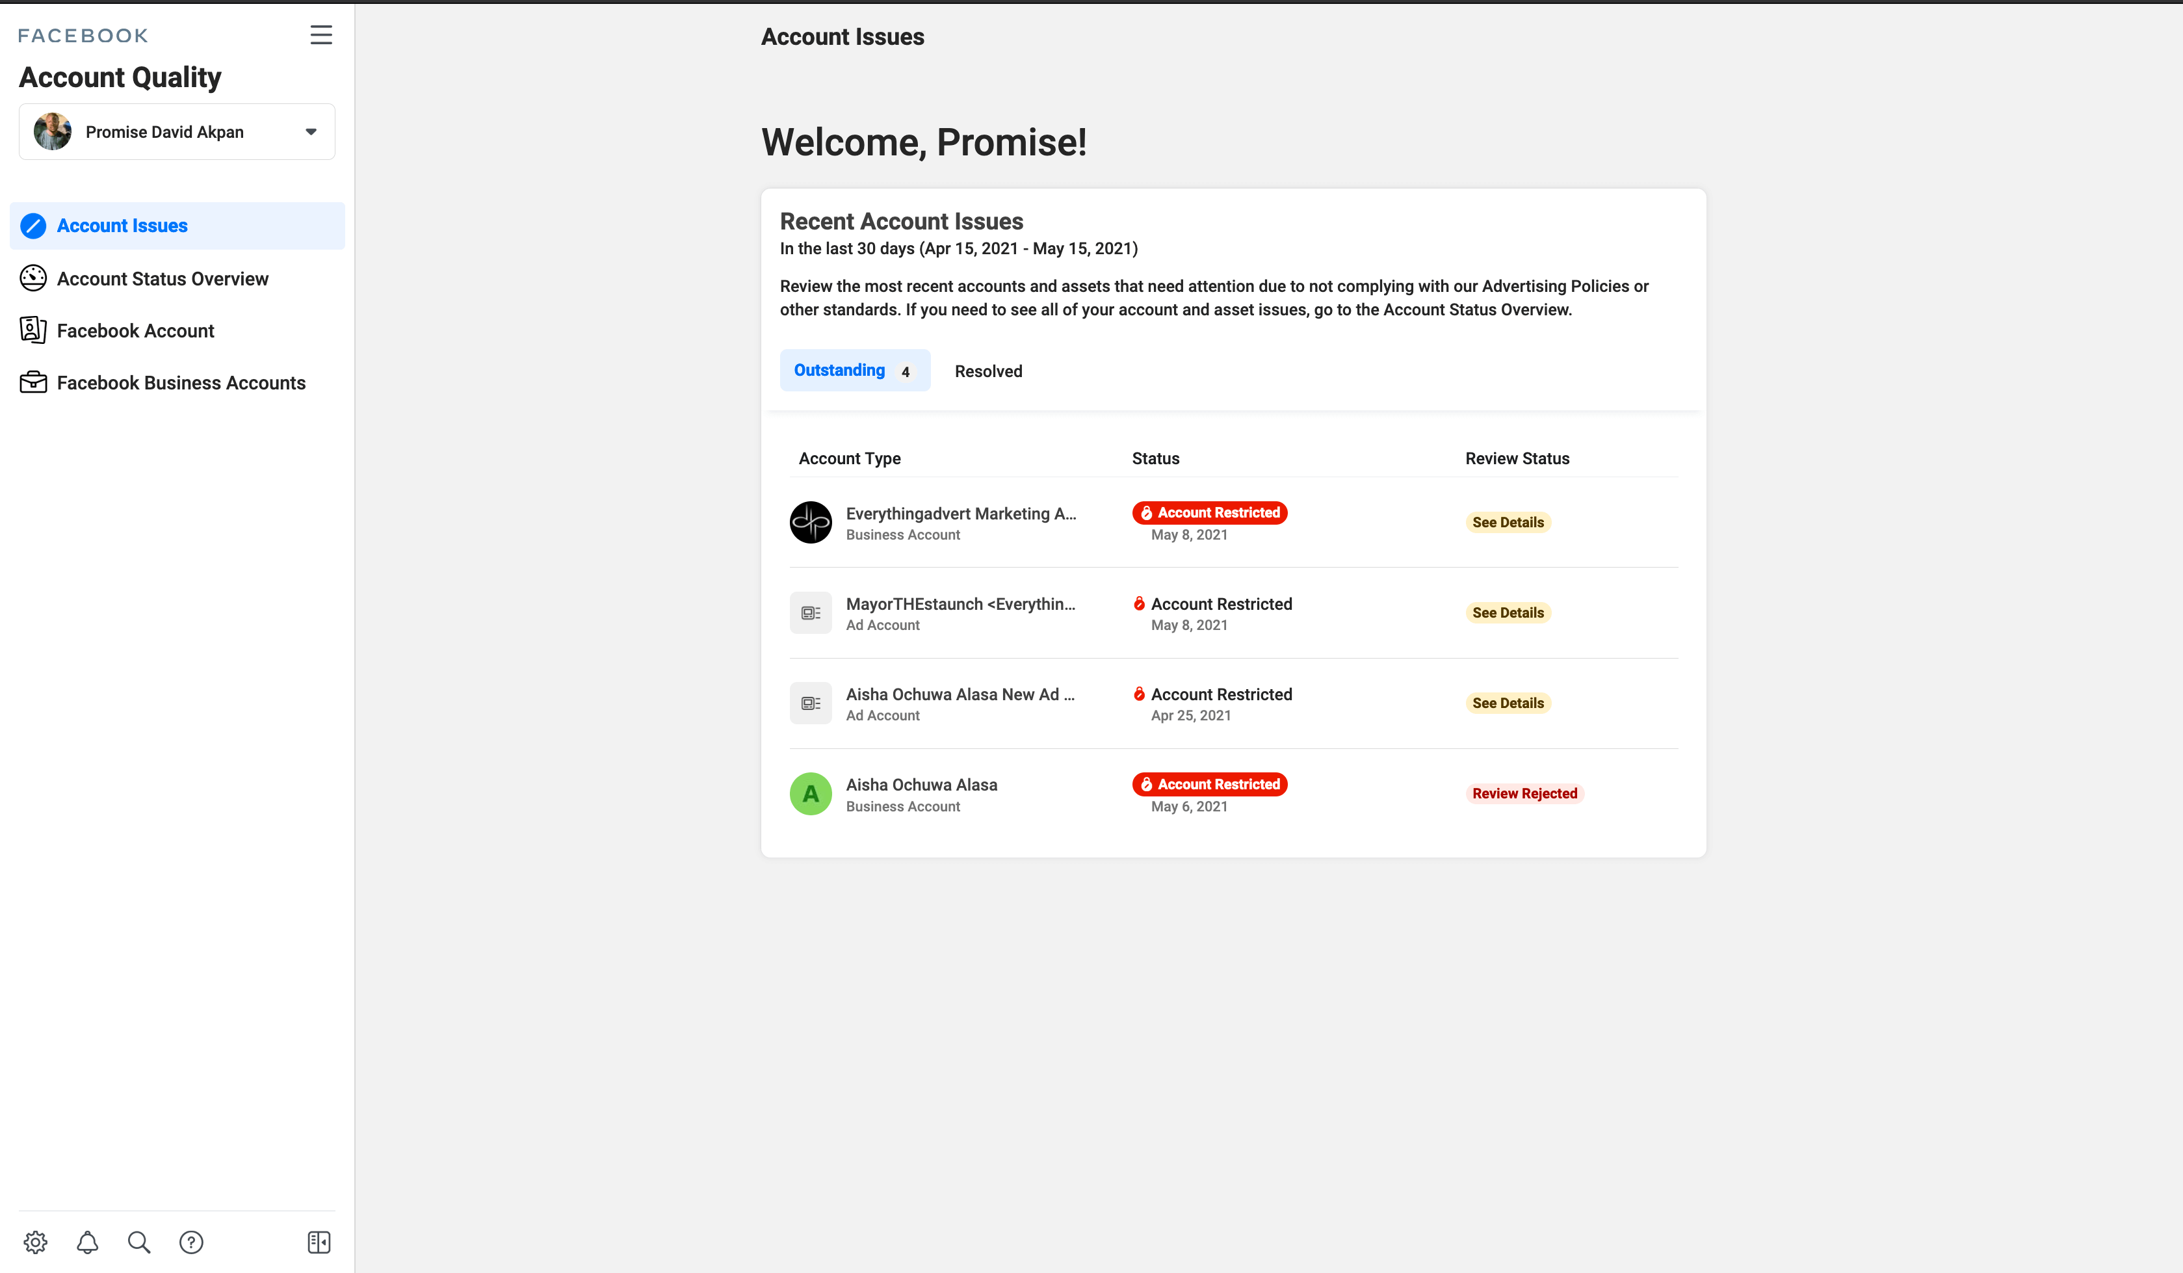Click Review Rejected badge for Aisha Ochuwa Alasa
The width and height of the screenshot is (2183, 1273).
[1524, 794]
